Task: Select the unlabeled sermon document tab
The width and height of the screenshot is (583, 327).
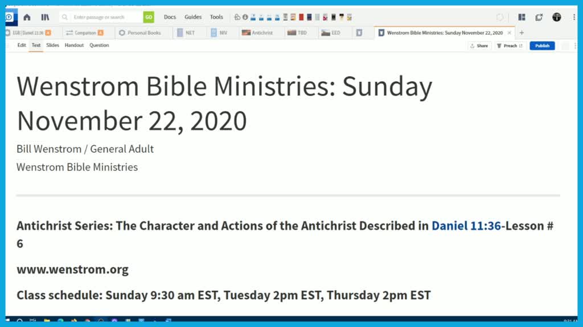Action: [x=359, y=32]
